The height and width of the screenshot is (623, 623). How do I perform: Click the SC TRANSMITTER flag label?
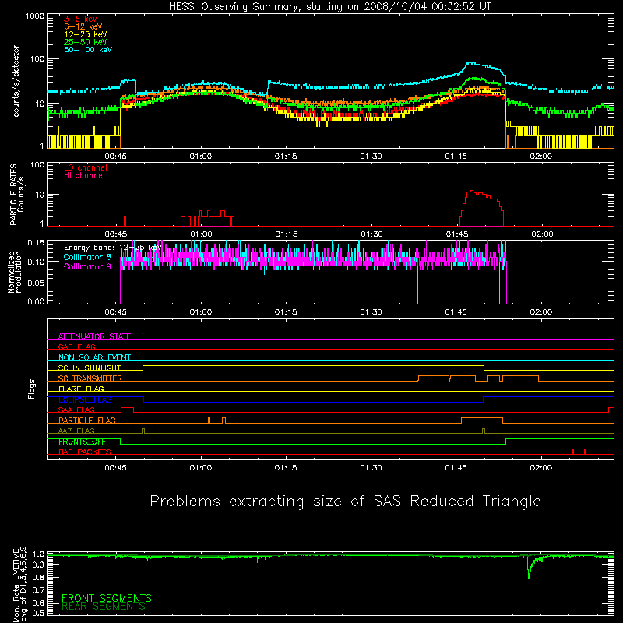coord(90,378)
